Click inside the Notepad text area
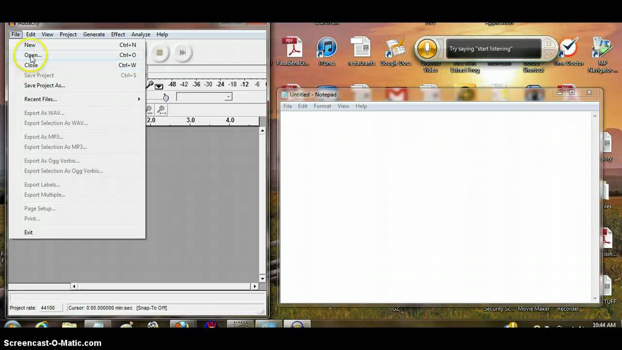 click(x=436, y=206)
